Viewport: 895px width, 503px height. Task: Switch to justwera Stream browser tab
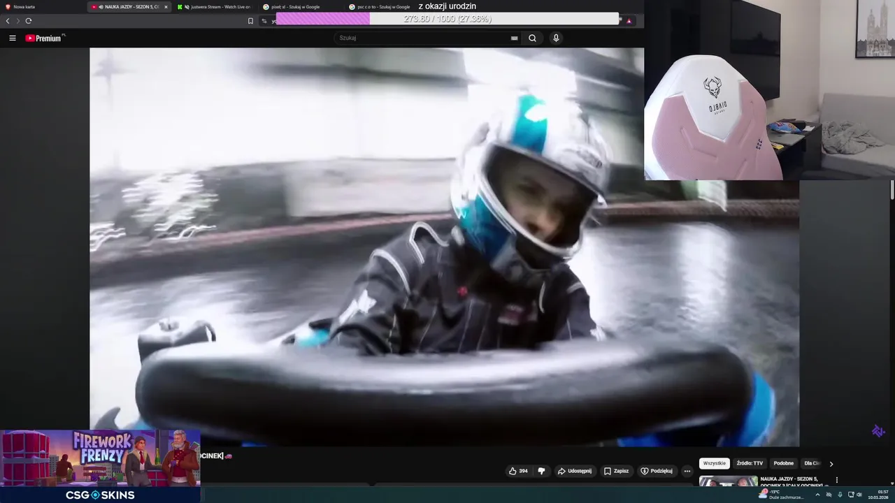tap(215, 6)
